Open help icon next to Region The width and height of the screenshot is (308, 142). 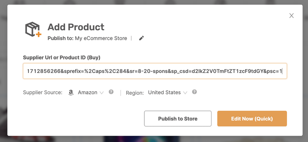click(x=194, y=92)
